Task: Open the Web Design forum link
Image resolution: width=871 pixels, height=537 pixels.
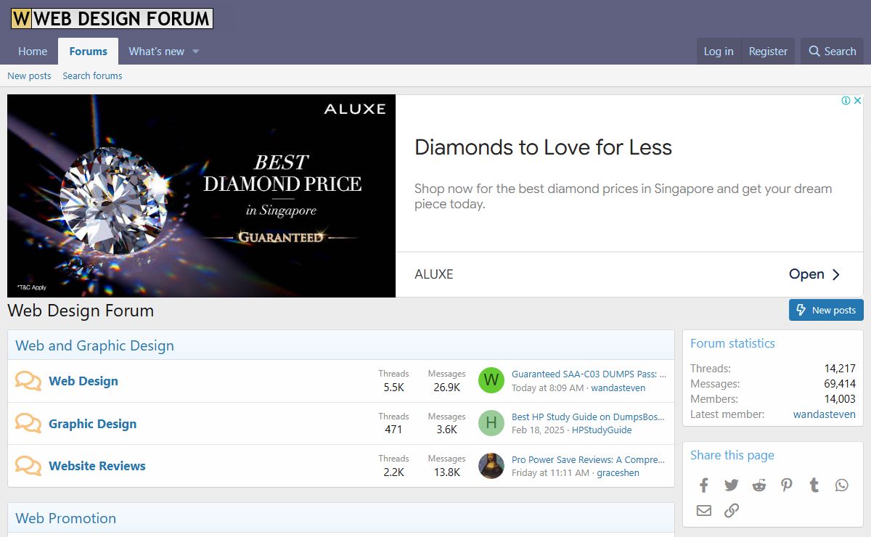Action: 83,381
